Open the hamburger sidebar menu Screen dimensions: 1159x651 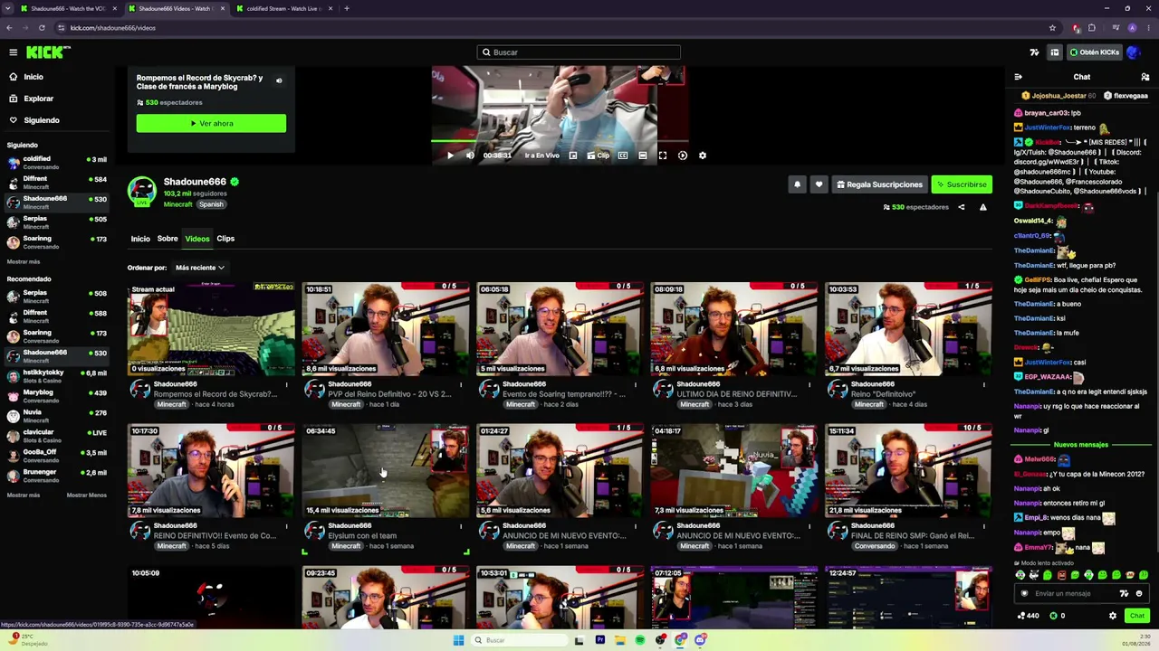[x=13, y=52]
